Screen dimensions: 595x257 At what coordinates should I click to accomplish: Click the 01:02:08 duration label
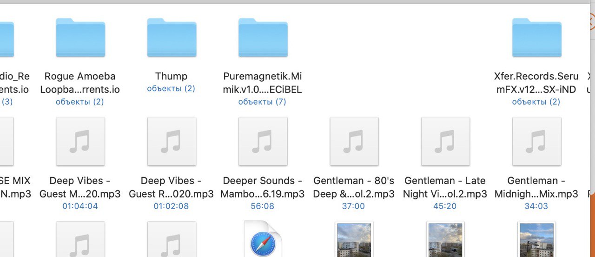tap(171, 206)
